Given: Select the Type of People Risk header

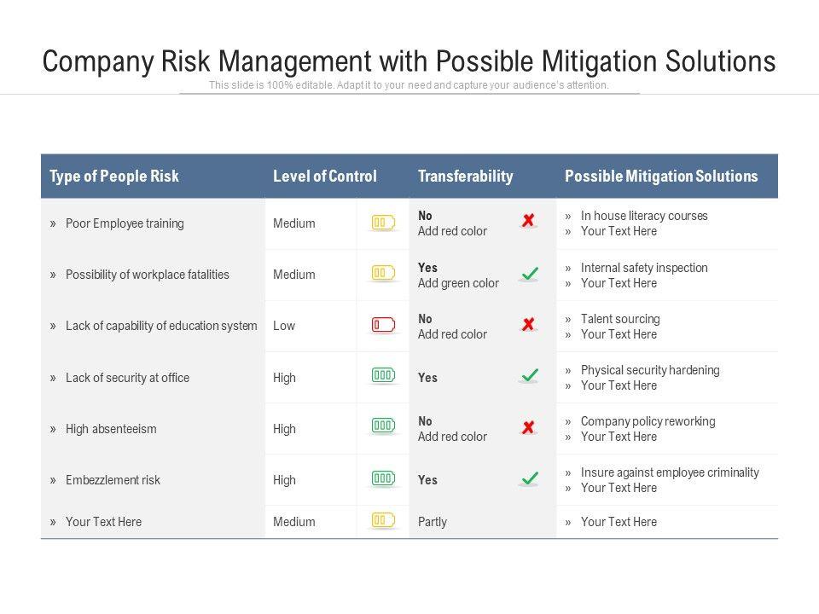Looking at the screenshot, I should 114,177.
